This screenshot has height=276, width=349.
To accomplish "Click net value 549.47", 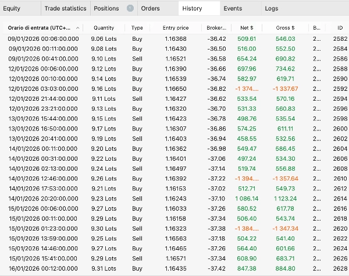I will [x=247, y=149].
